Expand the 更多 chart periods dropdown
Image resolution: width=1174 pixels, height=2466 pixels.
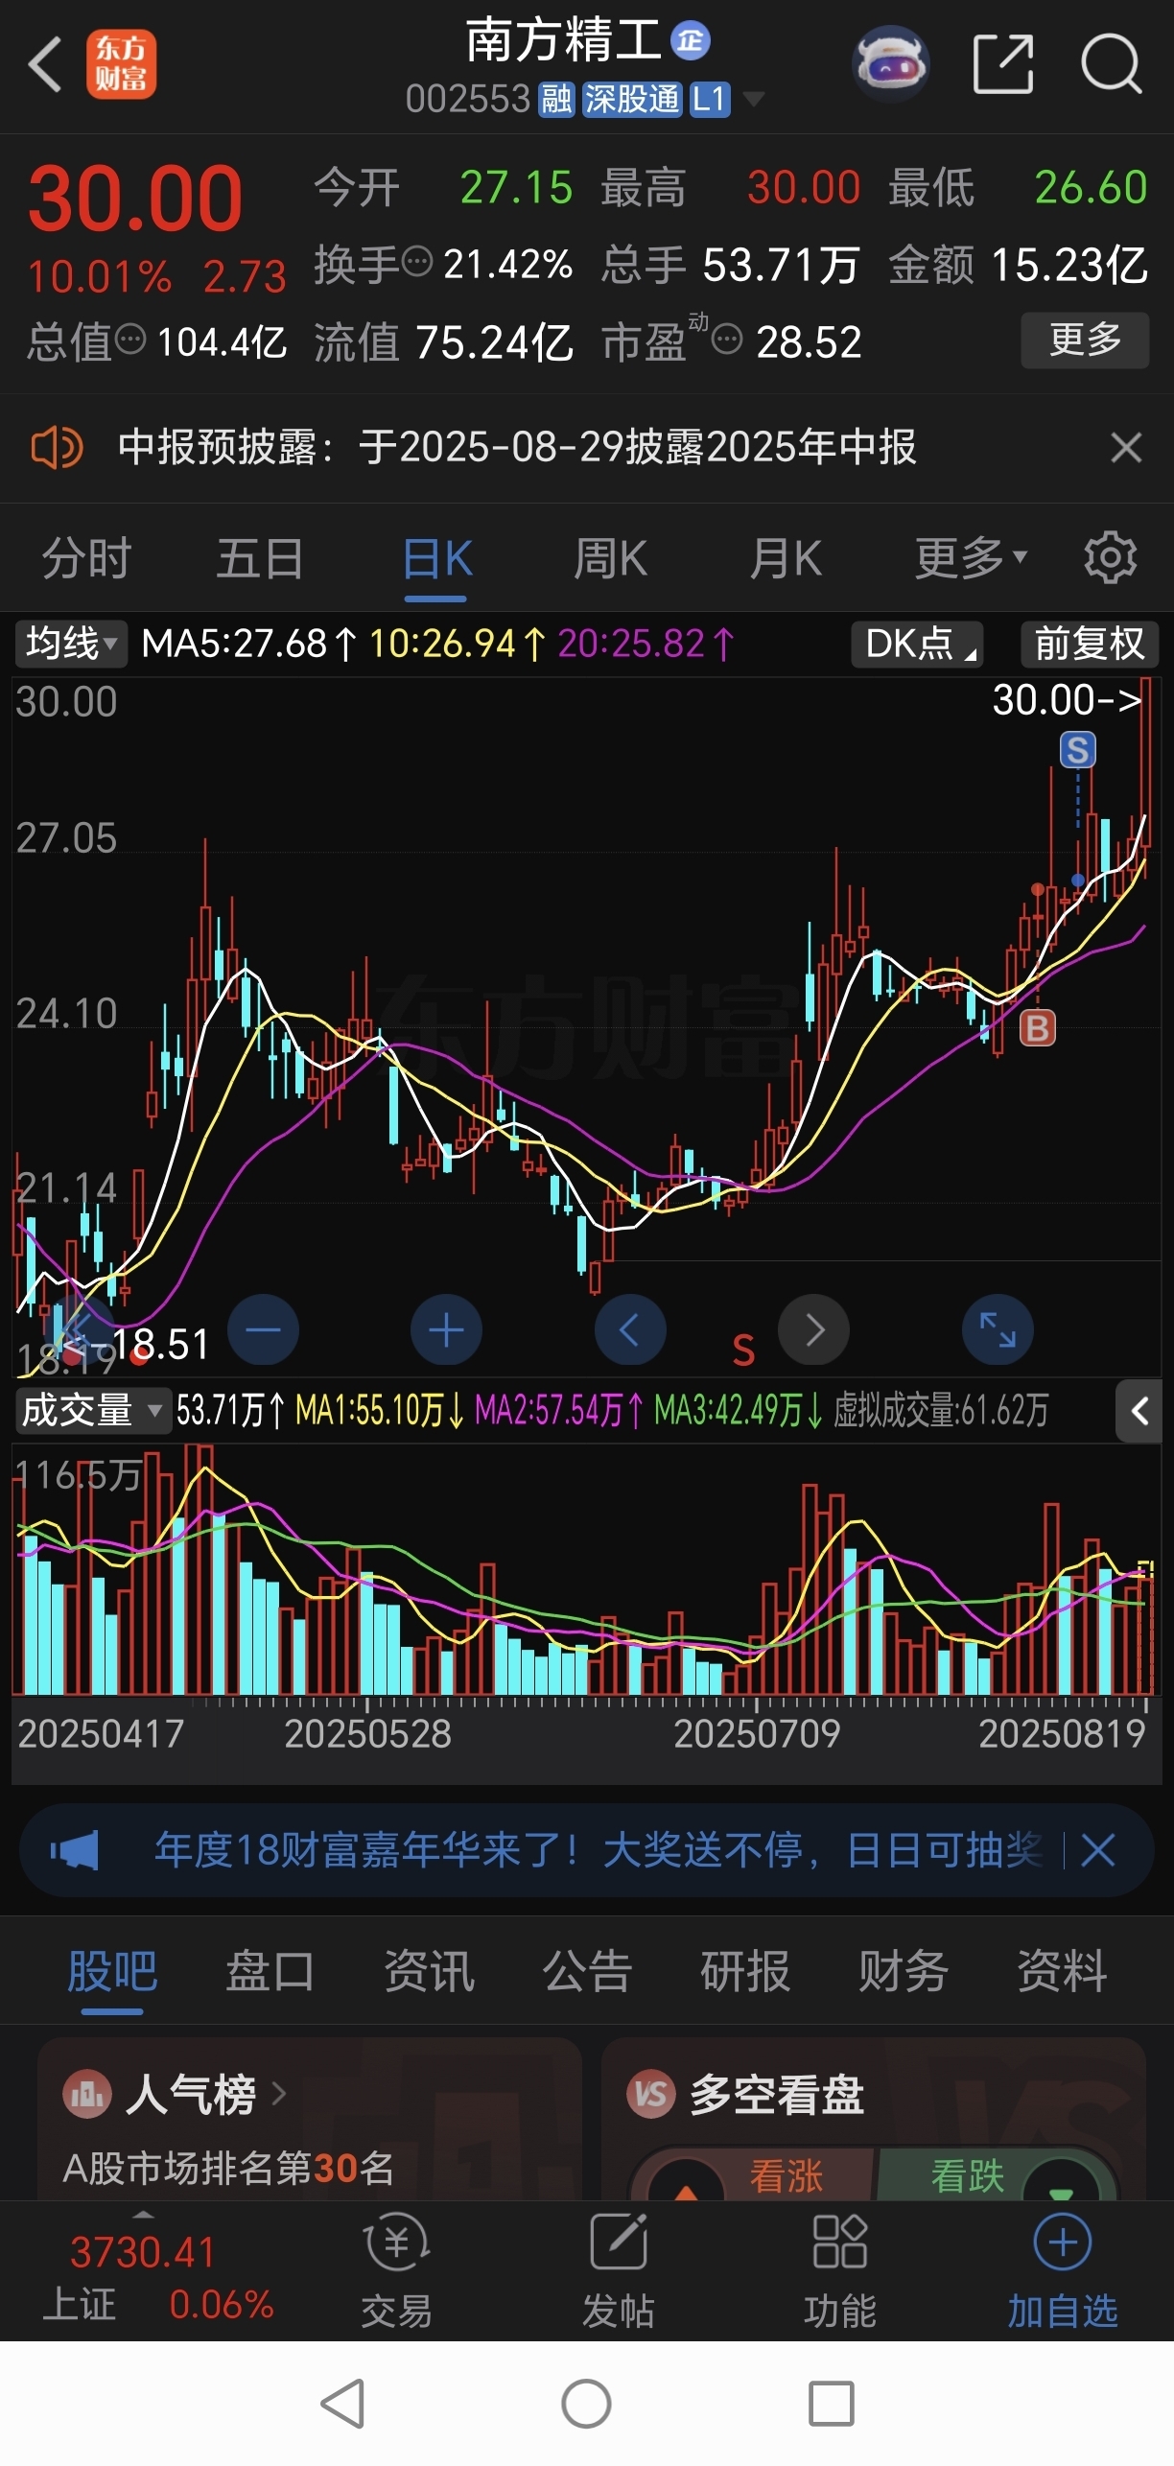pos(971,558)
